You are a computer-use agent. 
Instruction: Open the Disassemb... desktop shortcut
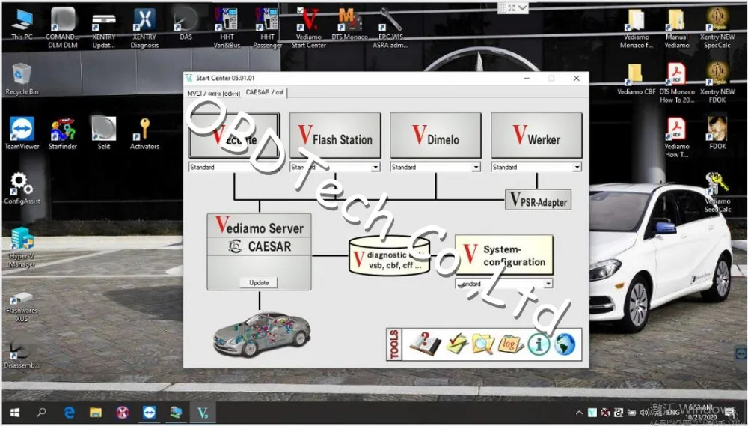(x=22, y=356)
